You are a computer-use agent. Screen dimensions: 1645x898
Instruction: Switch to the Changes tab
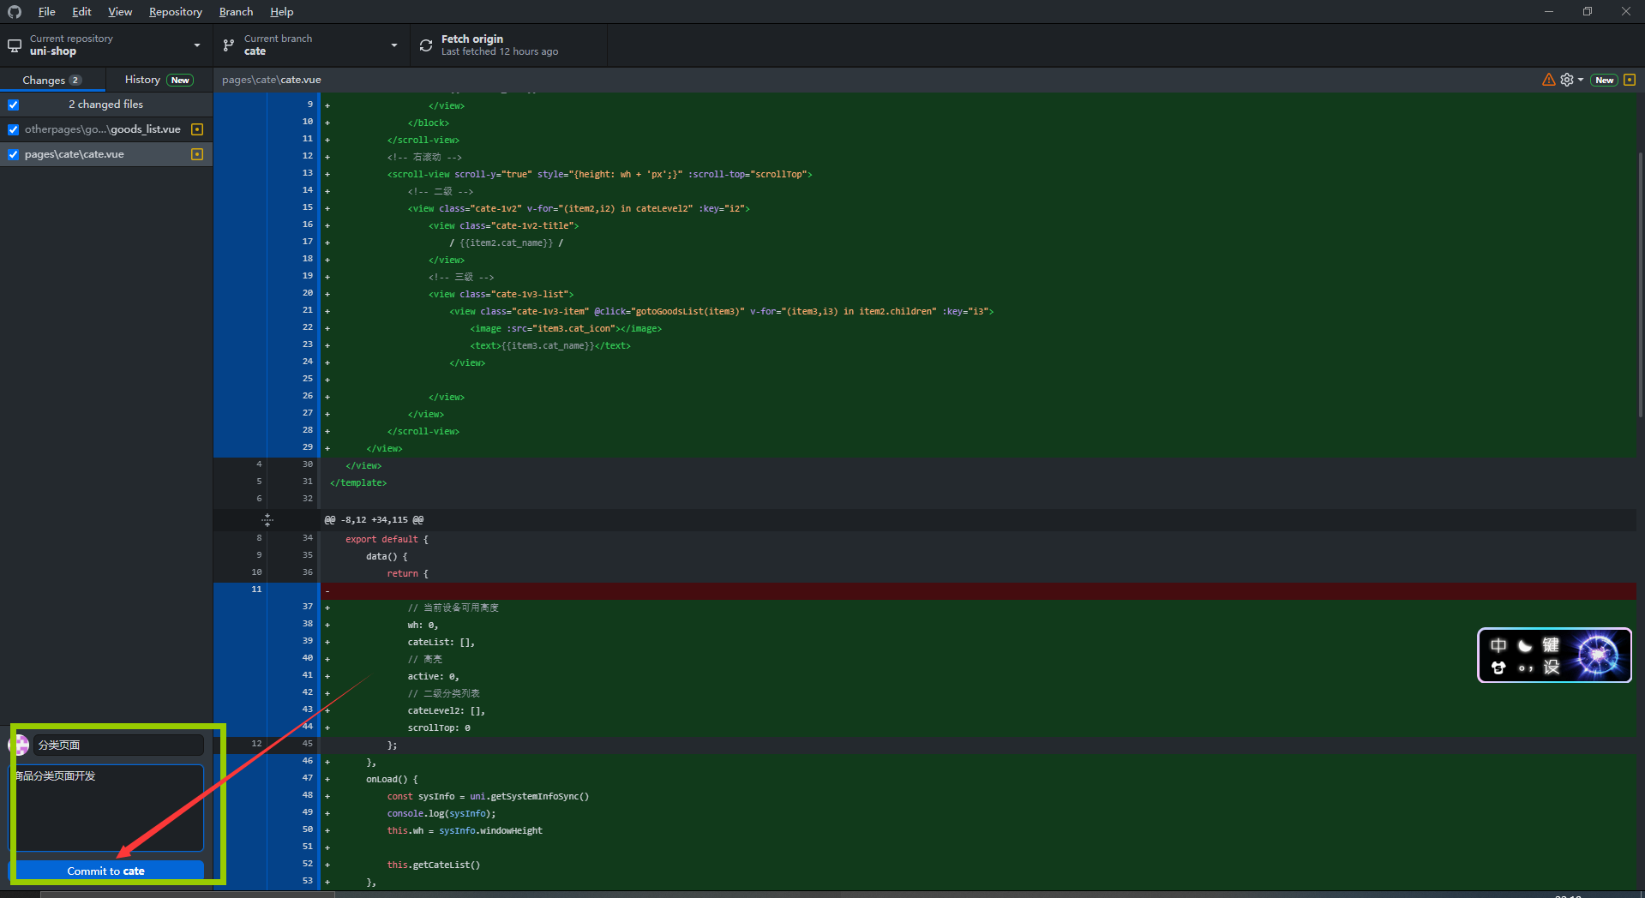point(52,80)
